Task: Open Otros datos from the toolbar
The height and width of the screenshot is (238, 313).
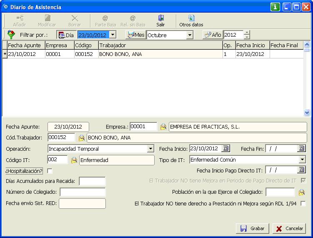Action: coord(191,21)
